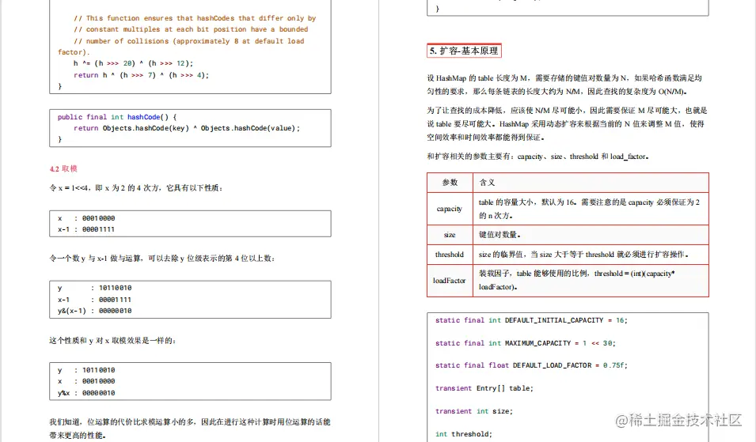This screenshot has height=442, width=756.
Task: Click the heading '5. 扩容-基本原理'
Action: point(464,51)
